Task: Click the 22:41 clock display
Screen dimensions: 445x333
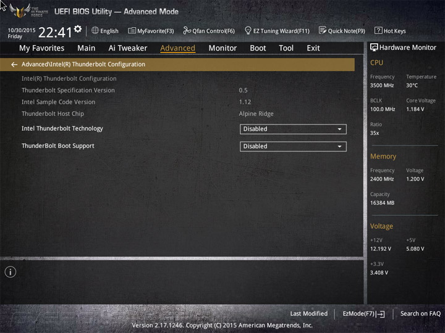Action: pyautogui.click(x=55, y=32)
